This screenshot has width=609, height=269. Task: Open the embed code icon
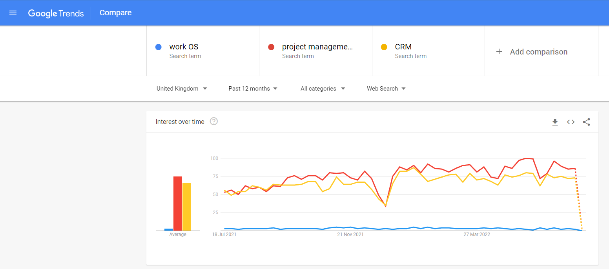point(571,122)
